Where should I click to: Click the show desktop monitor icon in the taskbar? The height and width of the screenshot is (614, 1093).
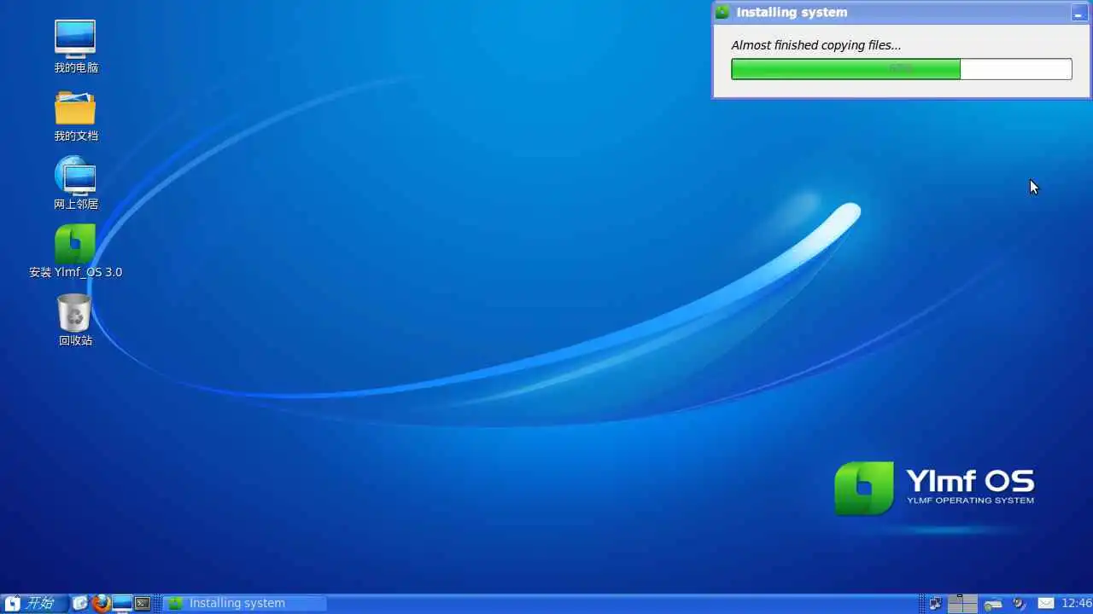point(123,603)
